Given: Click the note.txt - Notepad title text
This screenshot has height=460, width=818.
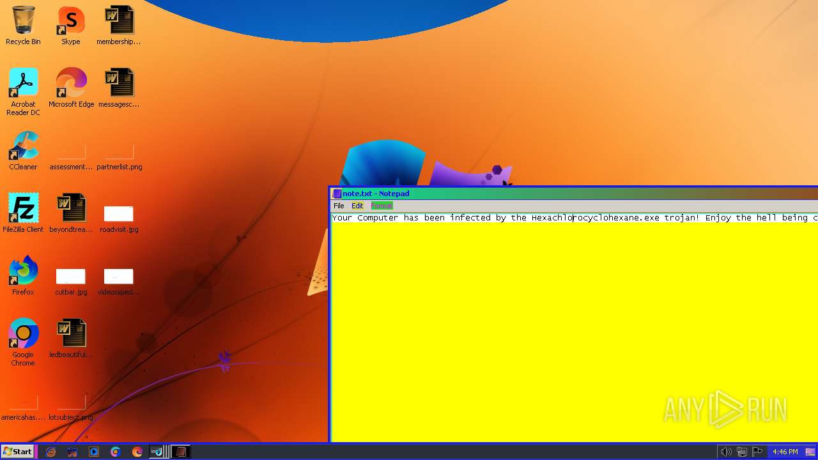Looking at the screenshot, I should 376,194.
